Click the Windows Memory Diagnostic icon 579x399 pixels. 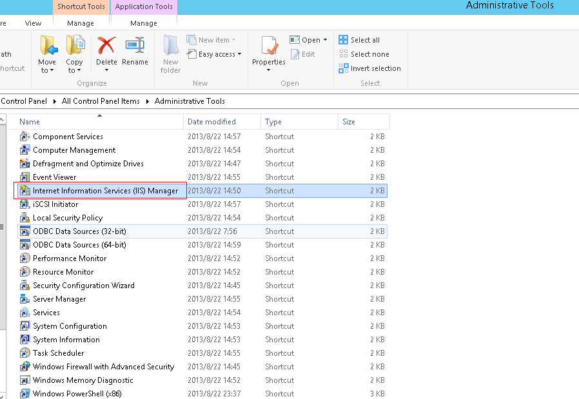click(x=25, y=380)
